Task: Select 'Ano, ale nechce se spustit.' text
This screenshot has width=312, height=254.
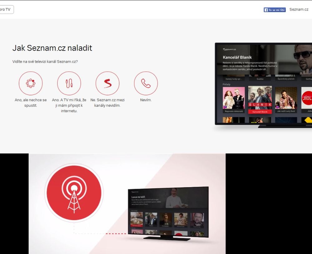Action: tap(31, 103)
